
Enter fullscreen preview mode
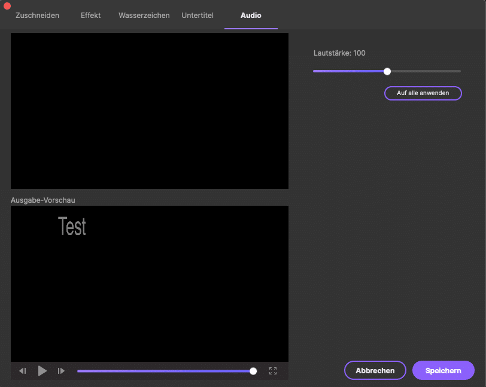coord(273,371)
